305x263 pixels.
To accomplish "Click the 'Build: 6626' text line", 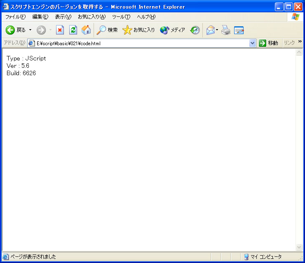I will (x=21, y=73).
